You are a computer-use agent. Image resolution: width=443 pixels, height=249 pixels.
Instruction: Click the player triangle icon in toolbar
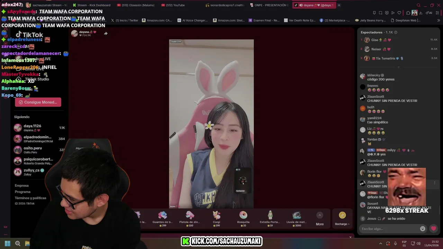[x=393, y=13]
